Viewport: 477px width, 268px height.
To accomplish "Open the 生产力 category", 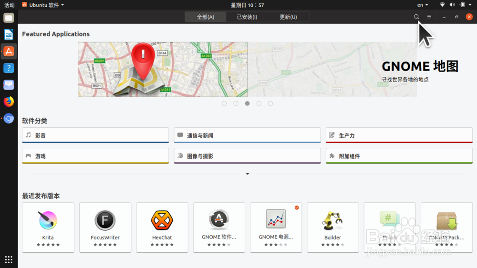I will pos(399,135).
